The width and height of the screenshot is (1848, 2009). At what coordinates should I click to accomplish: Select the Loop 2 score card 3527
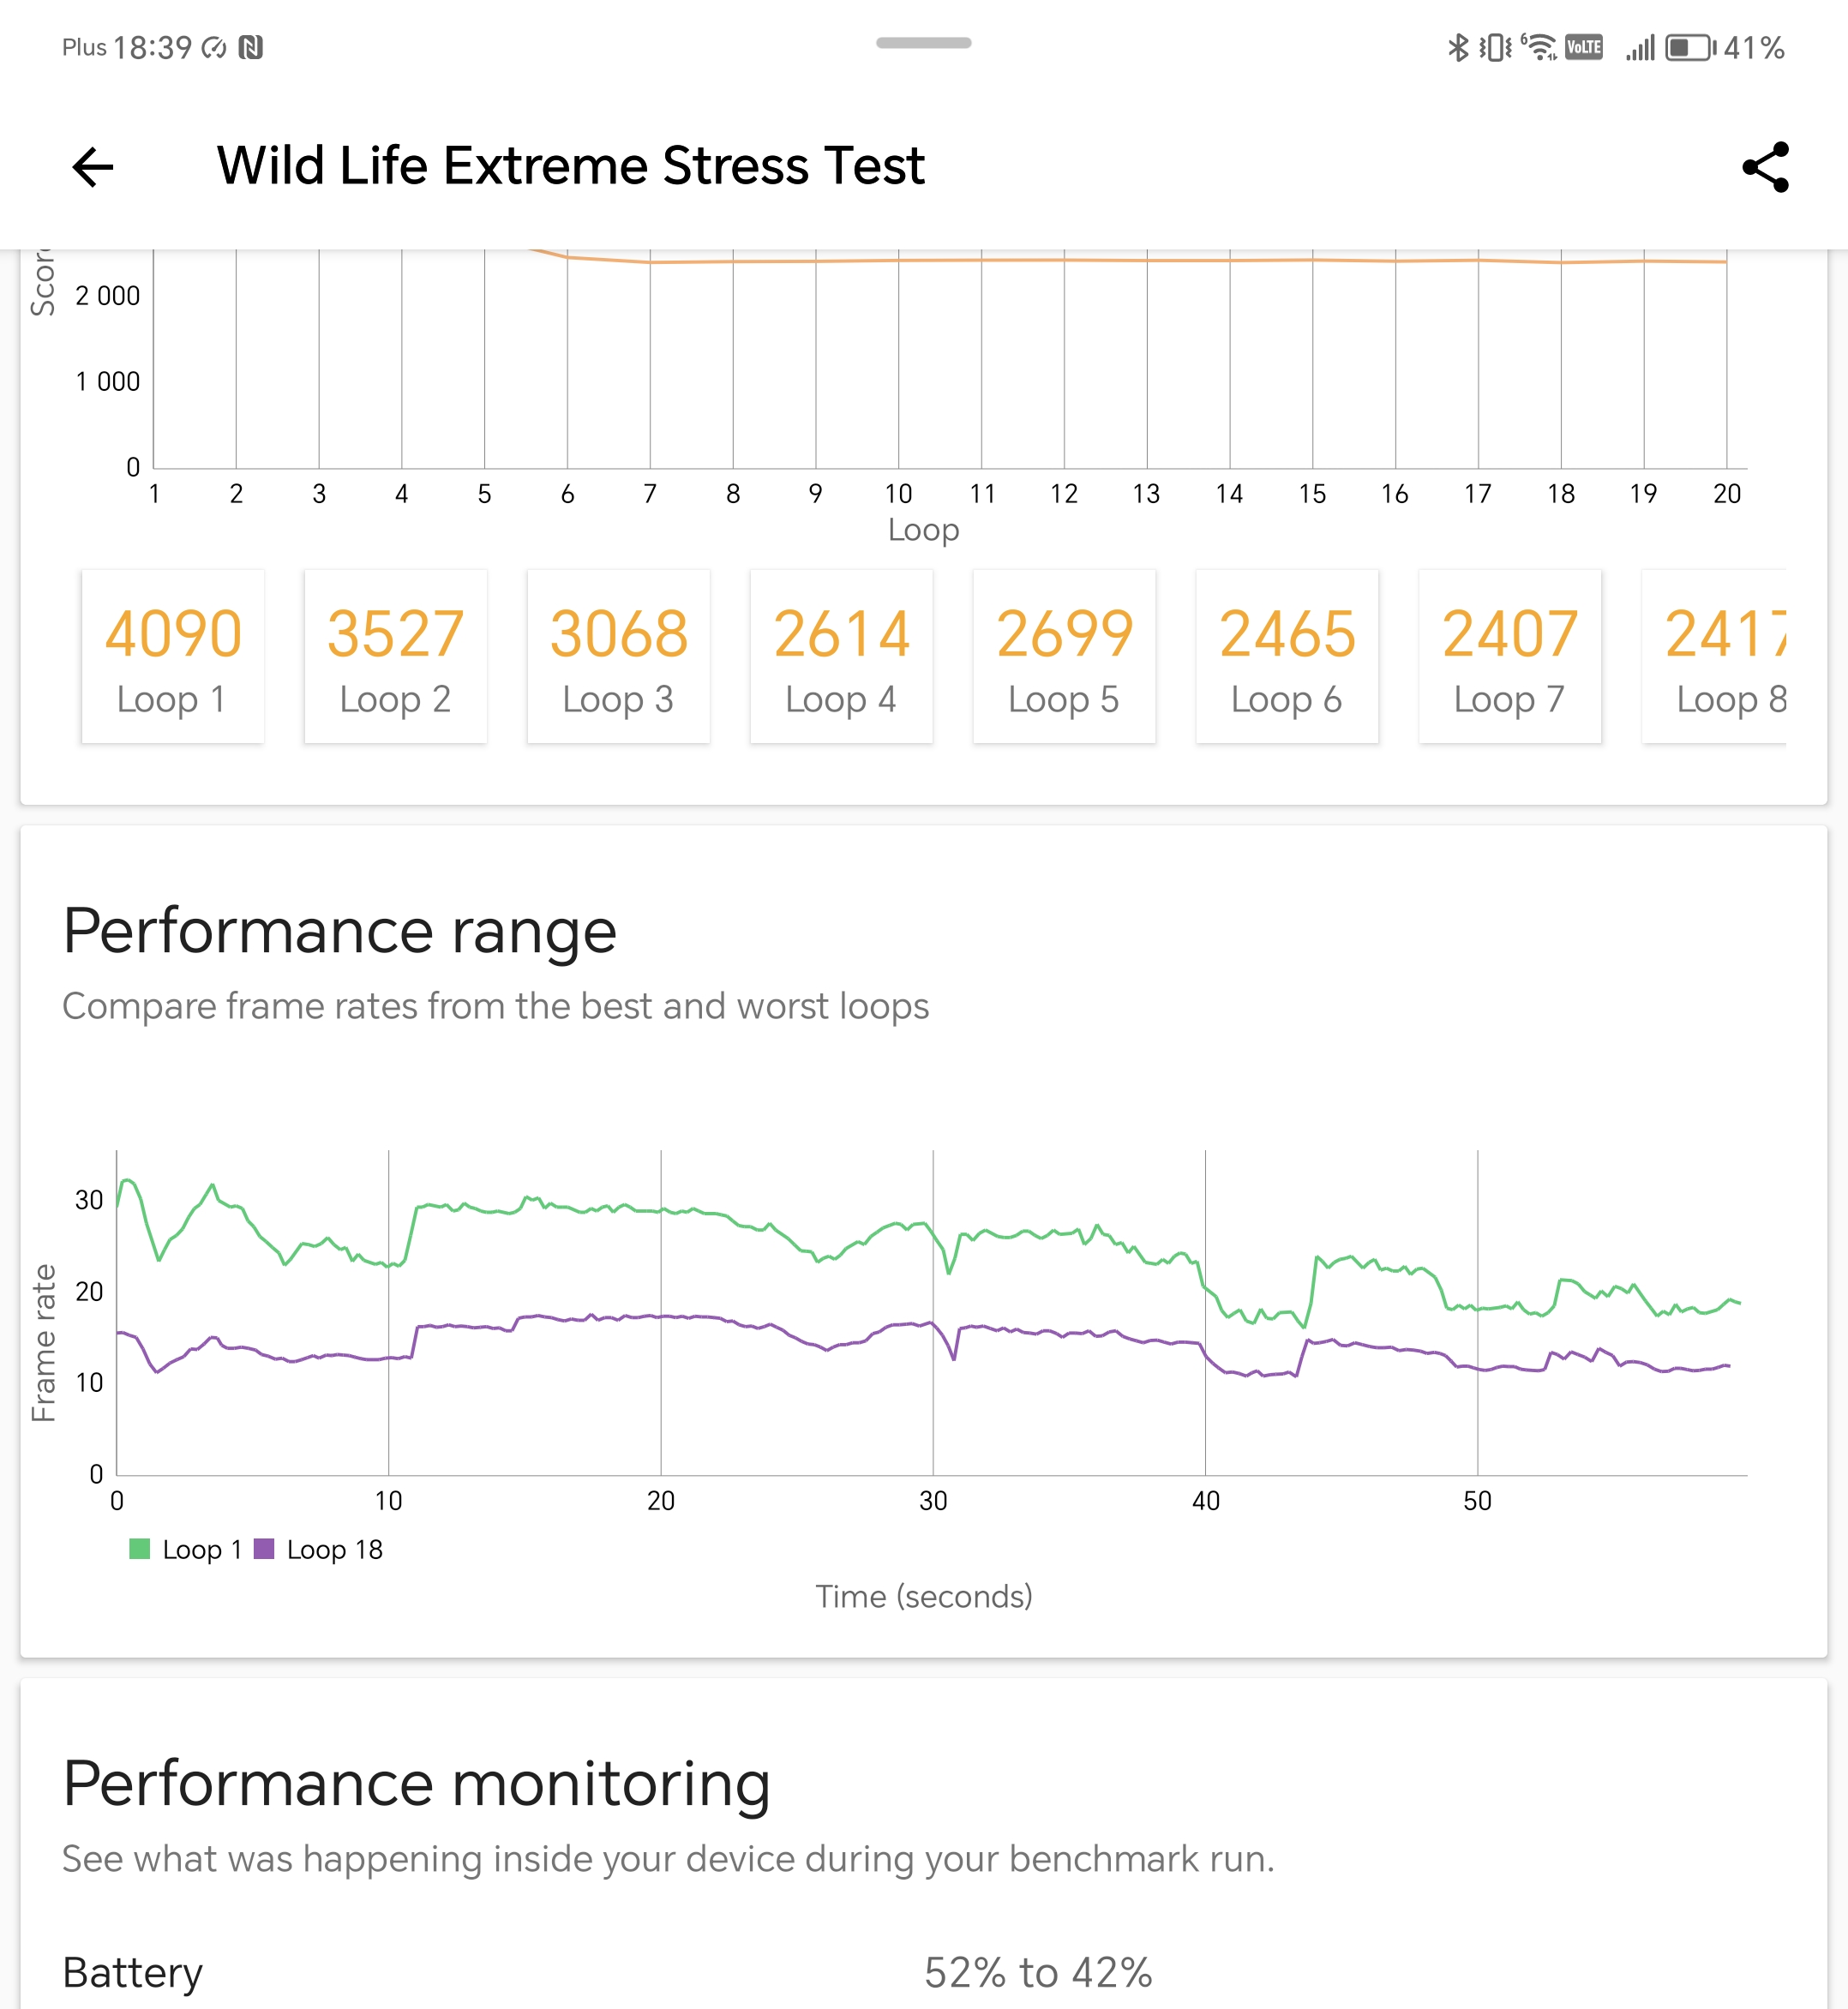pyautogui.click(x=396, y=657)
